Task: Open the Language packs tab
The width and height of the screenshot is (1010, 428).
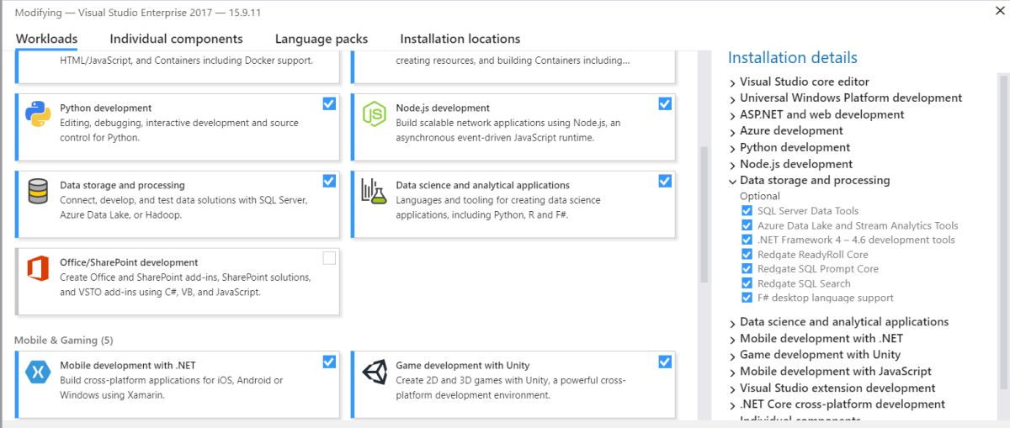Action: [x=322, y=39]
